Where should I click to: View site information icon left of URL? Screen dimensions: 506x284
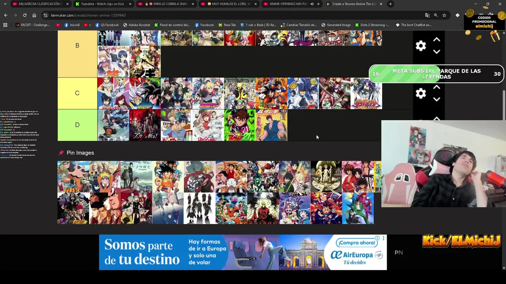pos(45,15)
